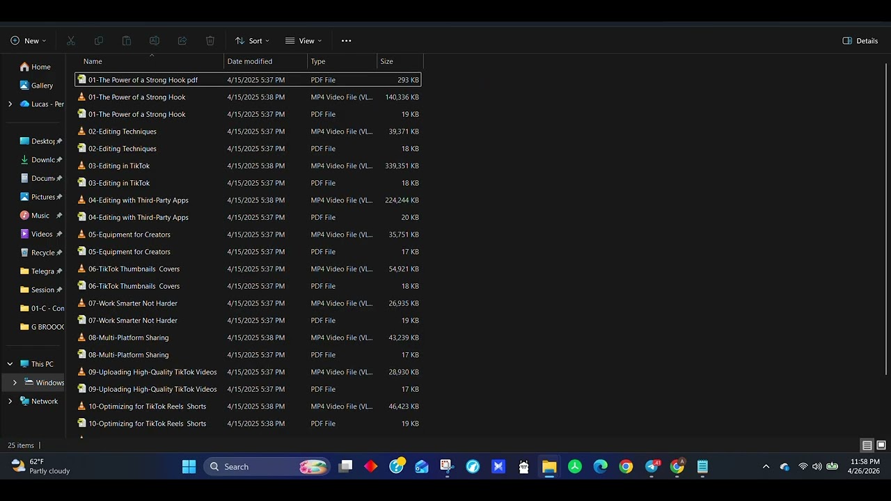Click the Rename icon in the toolbar
Screen dimensions: 891x501
(x=155, y=41)
